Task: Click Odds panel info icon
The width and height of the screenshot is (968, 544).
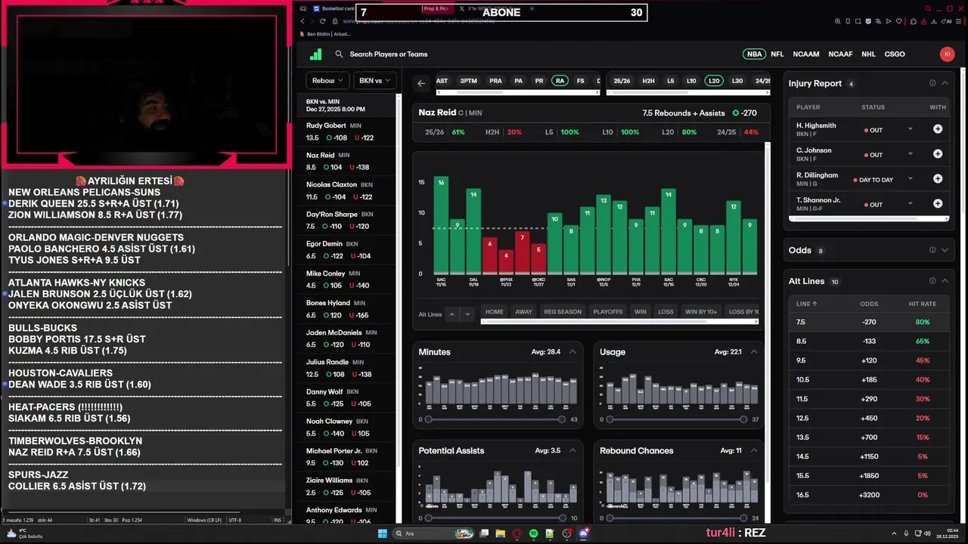Action: point(932,250)
